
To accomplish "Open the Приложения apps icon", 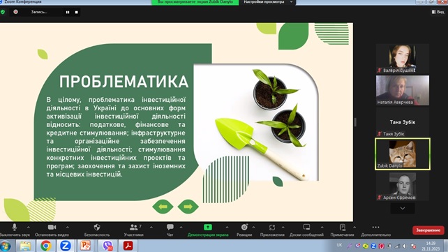I will 272,228.
